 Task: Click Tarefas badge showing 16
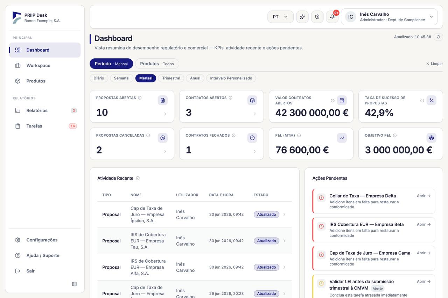click(72, 126)
